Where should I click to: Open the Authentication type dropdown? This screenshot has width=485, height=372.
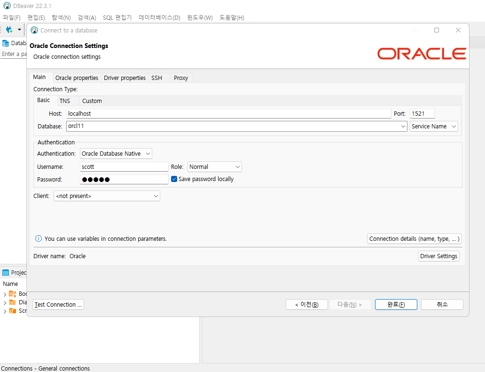pos(116,153)
